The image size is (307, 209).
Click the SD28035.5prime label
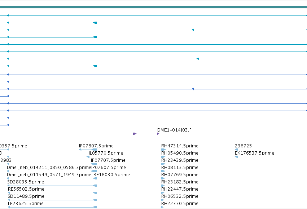click(26, 182)
